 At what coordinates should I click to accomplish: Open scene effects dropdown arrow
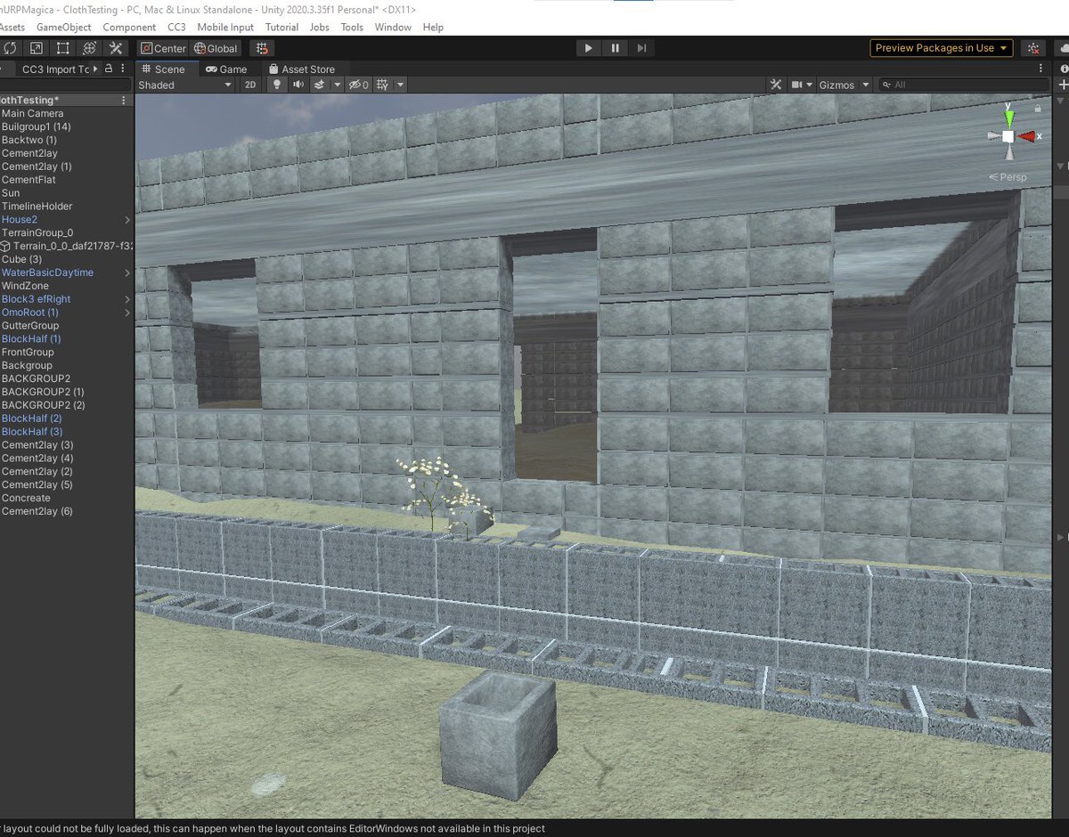tap(337, 85)
